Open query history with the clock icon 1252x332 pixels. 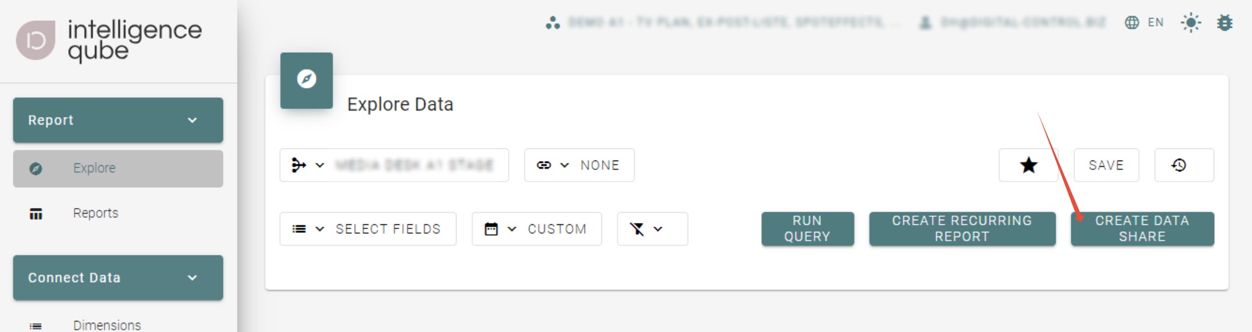(x=1184, y=165)
